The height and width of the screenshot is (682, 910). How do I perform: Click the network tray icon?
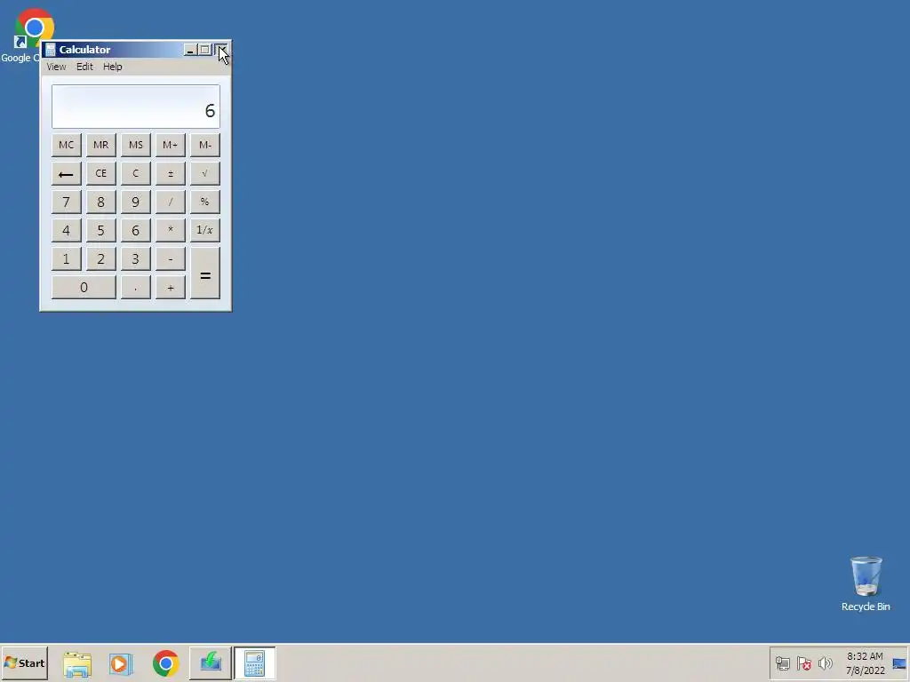782,662
